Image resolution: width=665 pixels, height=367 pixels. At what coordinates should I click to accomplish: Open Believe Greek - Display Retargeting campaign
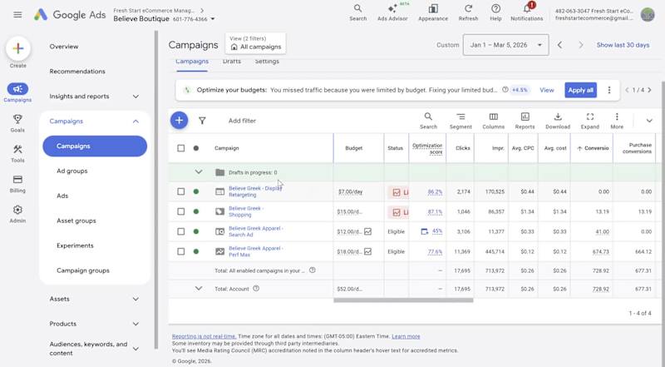[x=255, y=191]
